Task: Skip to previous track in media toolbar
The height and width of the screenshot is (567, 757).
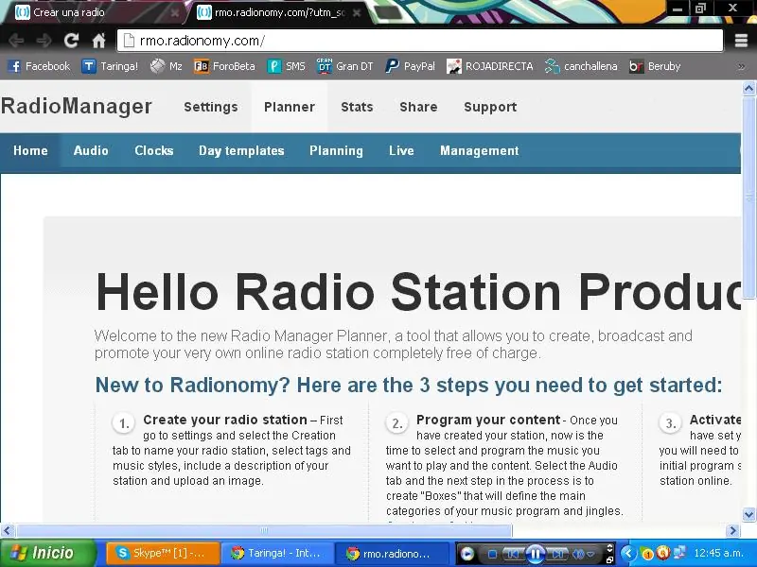Action: tap(514, 554)
